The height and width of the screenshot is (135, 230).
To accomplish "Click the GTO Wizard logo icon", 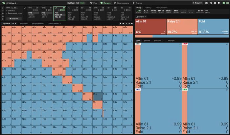I will 4,3.
